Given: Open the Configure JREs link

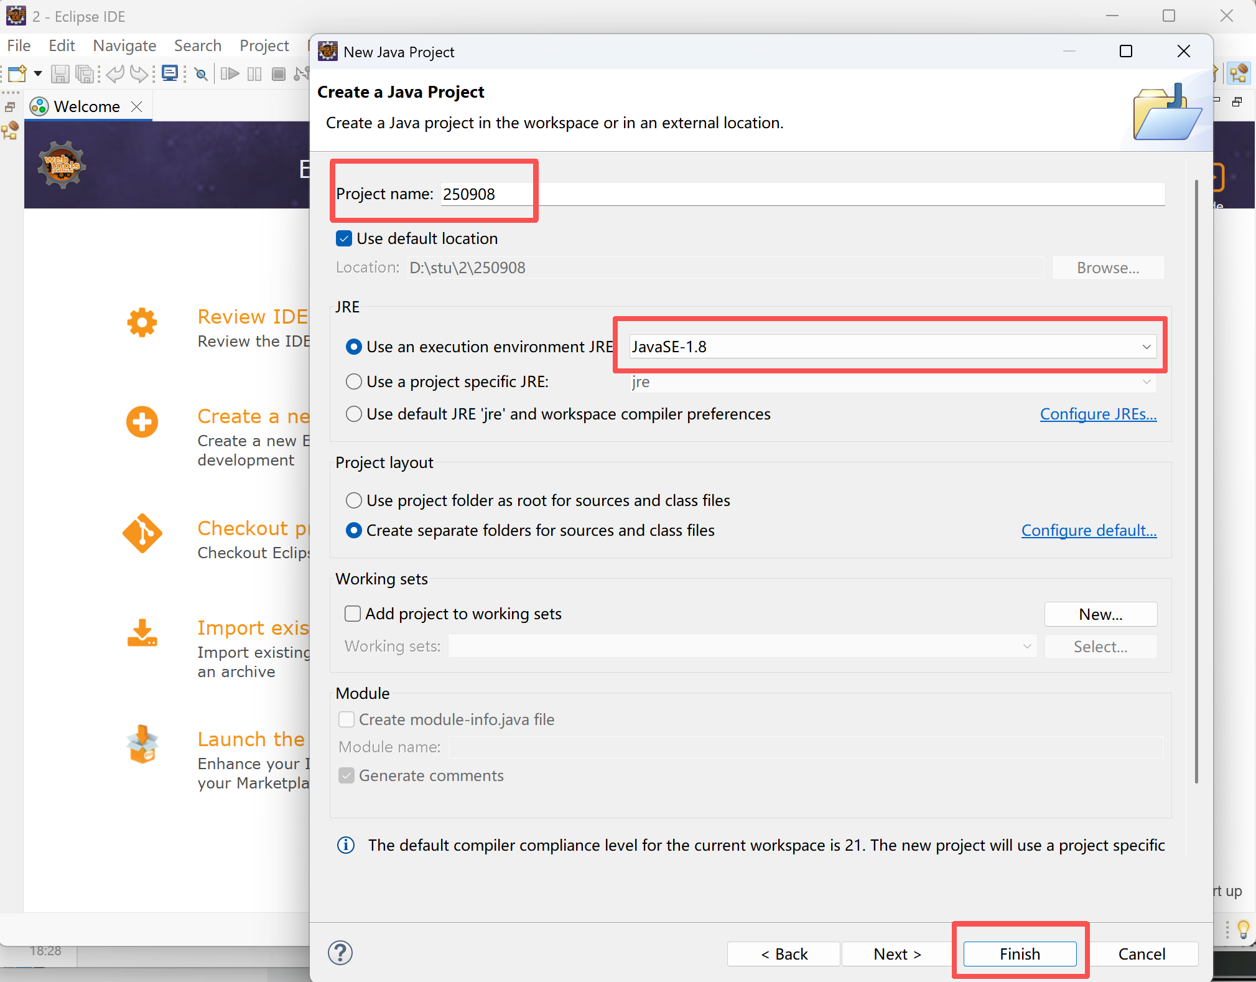Looking at the screenshot, I should pyautogui.click(x=1098, y=414).
